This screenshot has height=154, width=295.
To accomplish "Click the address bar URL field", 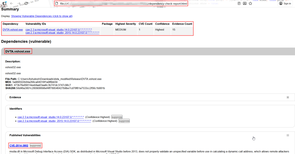I will [x=121, y=4].
